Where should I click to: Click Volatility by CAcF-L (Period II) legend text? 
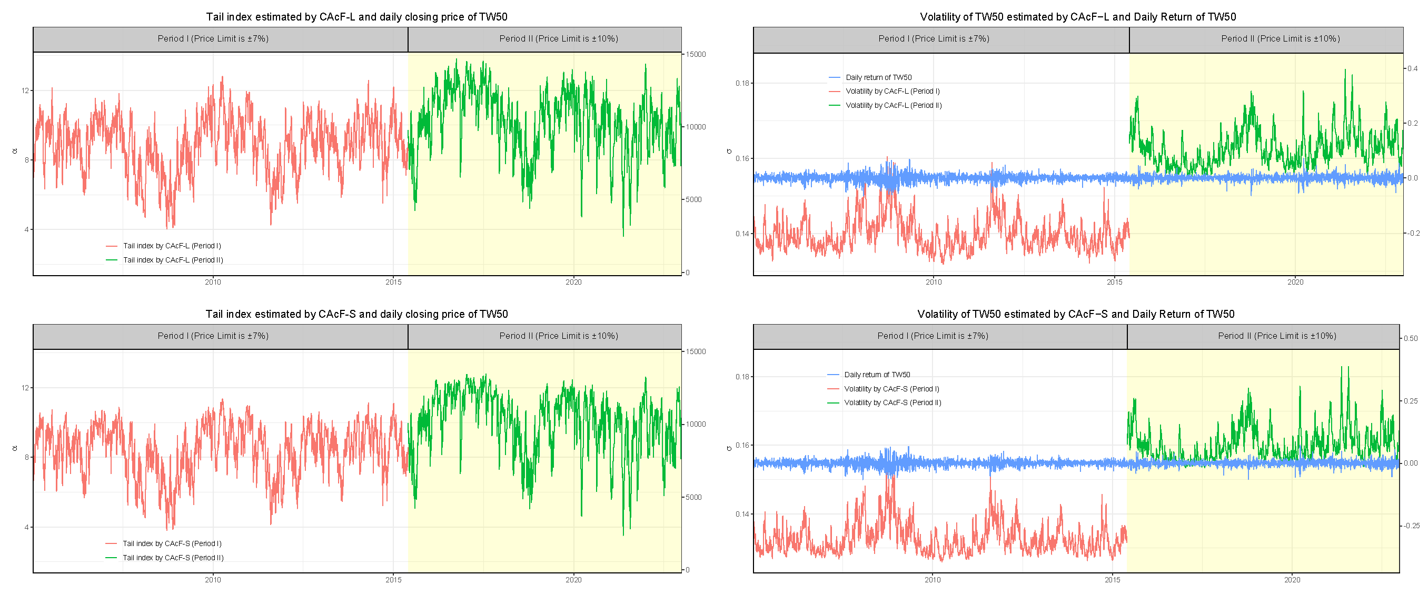pos(893,105)
